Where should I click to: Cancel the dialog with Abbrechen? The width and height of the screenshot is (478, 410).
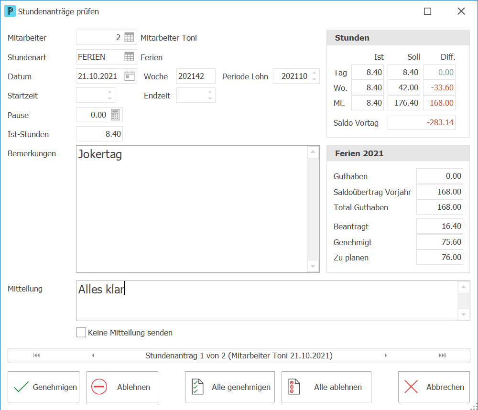coord(434,387)
